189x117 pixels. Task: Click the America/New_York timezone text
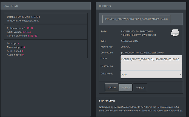pyautogui.click(x=29, y=20)
